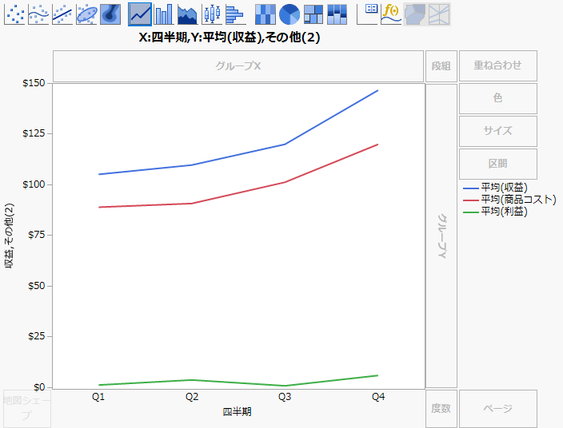Viewport: 563px width, 428px height.
Task: Click the Y axis title 収益,その他(2)
Action: pyautogui.click(x=10, y=236)
